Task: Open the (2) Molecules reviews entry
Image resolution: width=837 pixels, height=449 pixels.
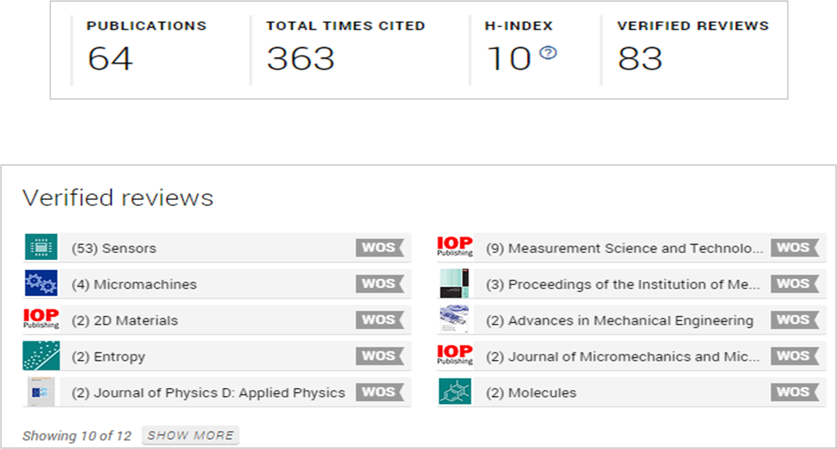Action: 531,393
